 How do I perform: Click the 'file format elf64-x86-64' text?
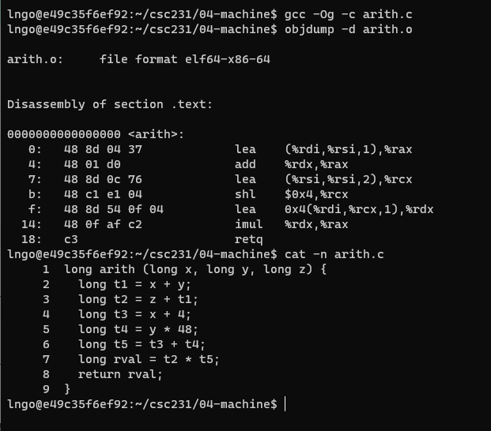tap(185, 60)
